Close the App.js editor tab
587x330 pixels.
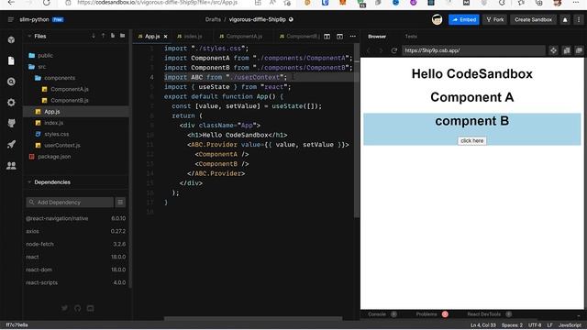click(165, 37)
